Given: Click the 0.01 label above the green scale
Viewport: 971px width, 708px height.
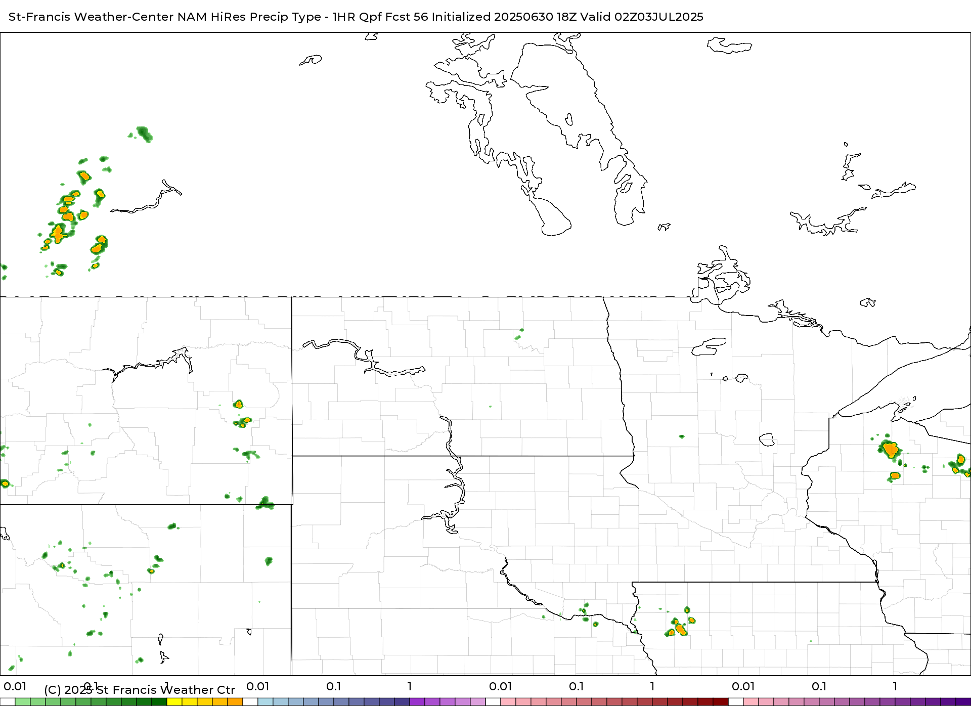Looking at the screenshot, I should pos(15,686).
